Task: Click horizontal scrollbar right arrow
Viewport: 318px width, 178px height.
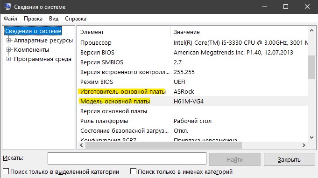Action: [x=304, y=145]
